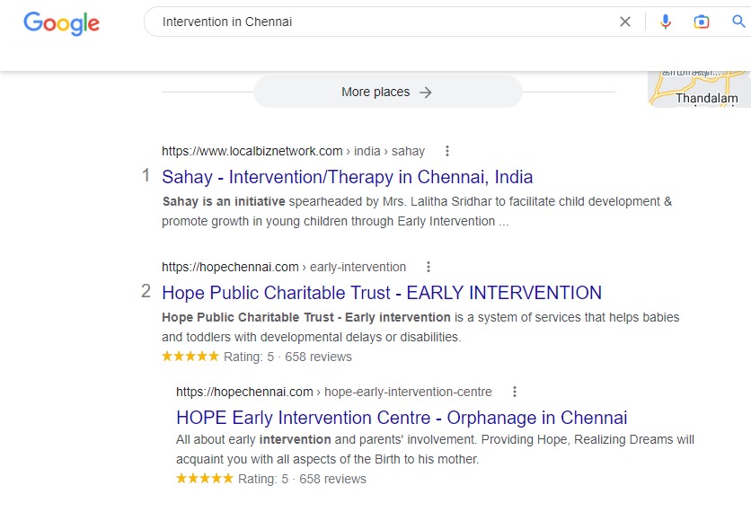Open Hope Public Charitable Trust - EARLY INTERVENTION link

coord(382,293)
